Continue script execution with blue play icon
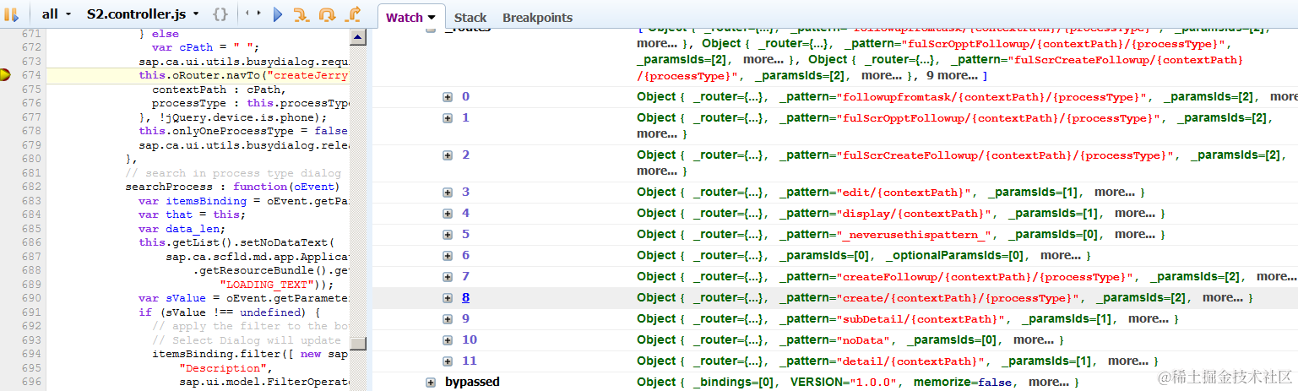Image resolution: width=1298 pixels, height=391 pixels. pyautogui.click(x=278, y=14)
